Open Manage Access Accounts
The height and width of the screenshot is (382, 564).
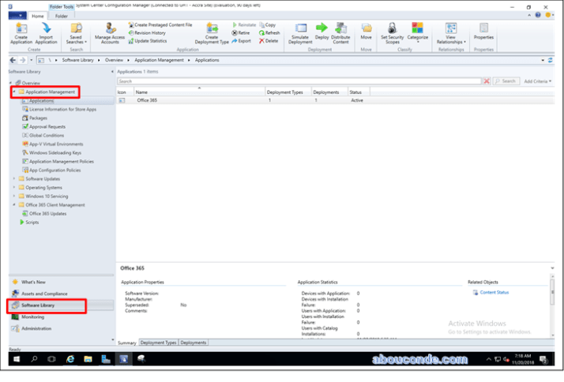110,32
